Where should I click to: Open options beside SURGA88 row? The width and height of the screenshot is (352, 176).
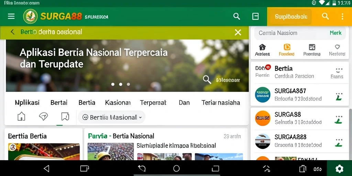point(339,120)
